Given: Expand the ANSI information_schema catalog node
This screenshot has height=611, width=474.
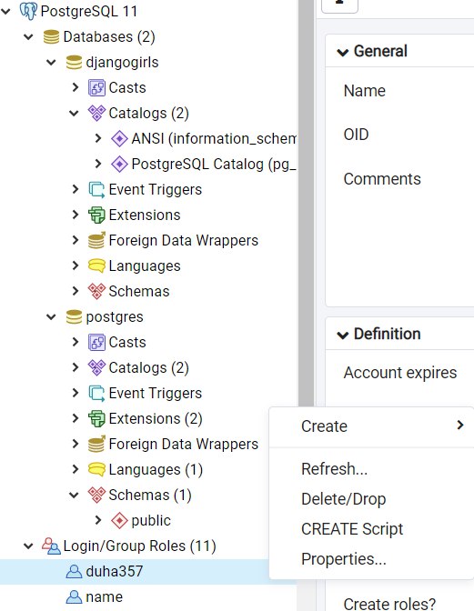Looking at the screenshot, I should point(98,139).
